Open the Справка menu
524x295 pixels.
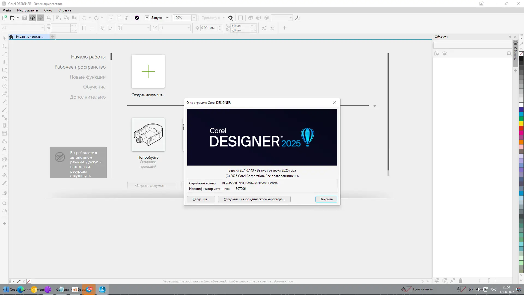coord(64,10)
